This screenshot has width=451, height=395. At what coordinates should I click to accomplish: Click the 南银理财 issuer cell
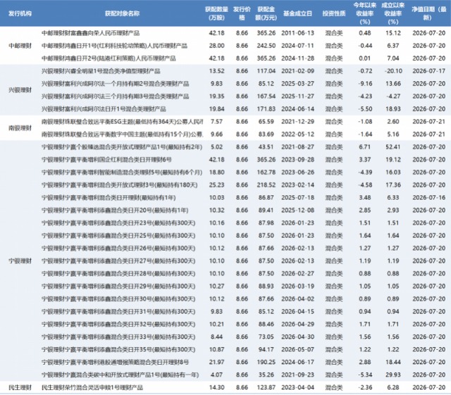point(20,128)
